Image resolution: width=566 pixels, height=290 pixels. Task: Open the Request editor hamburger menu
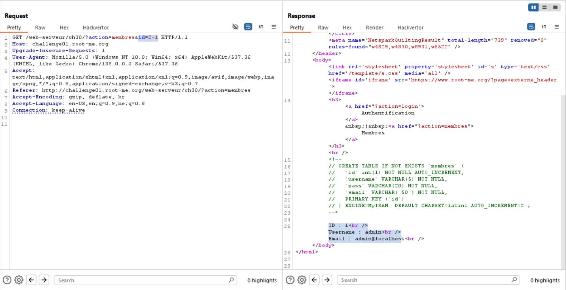click(x=274, y=26)
